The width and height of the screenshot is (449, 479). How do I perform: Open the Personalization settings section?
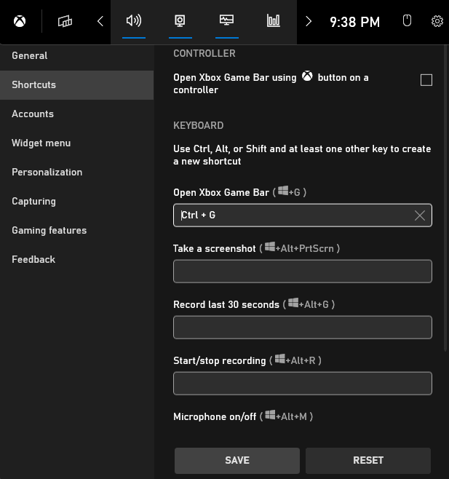pyautogui.click(x=76, y=173)
